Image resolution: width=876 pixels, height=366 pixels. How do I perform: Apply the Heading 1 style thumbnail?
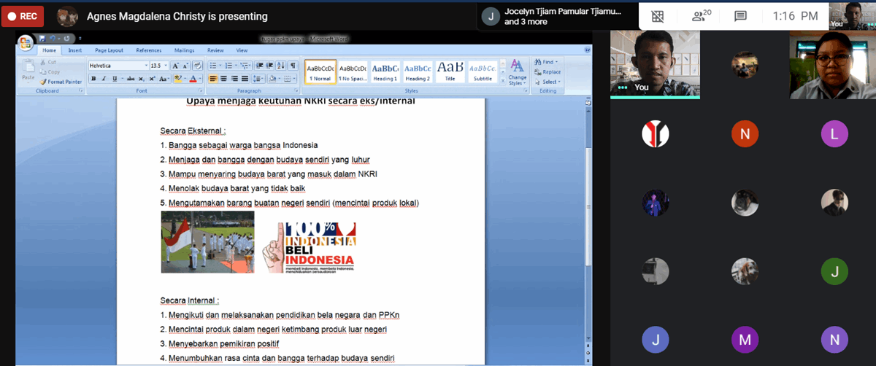tap(385, 71)
